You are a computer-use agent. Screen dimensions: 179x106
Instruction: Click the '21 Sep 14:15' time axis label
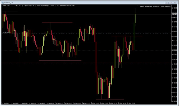point(86,103)
